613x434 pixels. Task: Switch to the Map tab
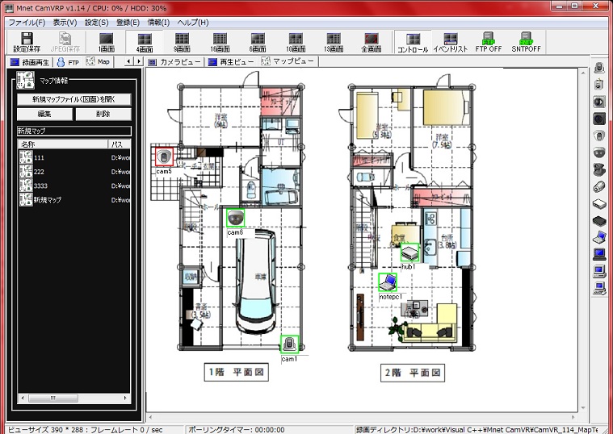(99, 61)
